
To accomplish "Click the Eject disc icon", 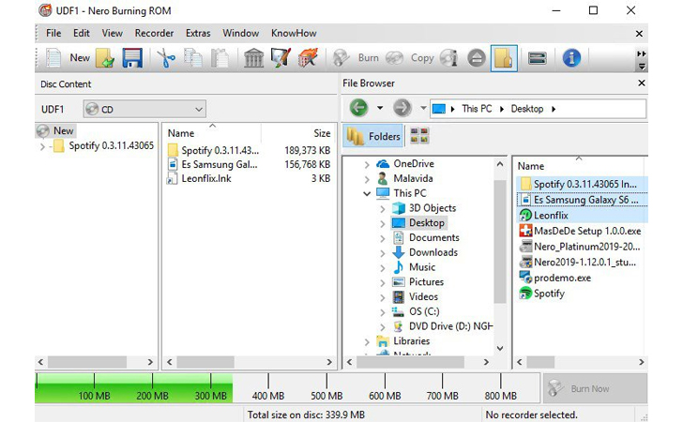I will (x=477, y=58).
